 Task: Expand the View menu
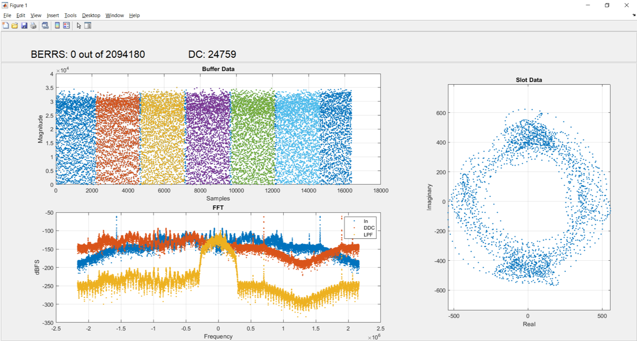[36, 15]
